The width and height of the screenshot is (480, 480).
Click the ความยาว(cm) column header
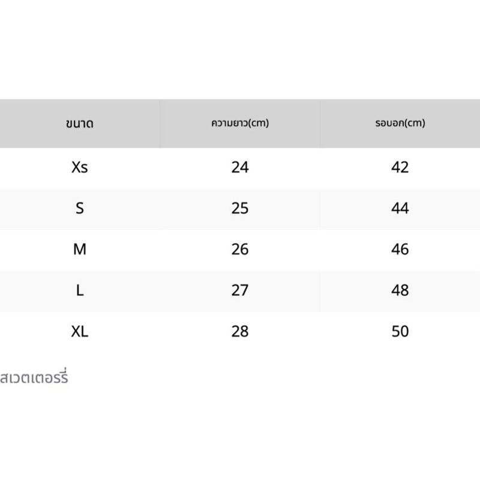pos(240,124)
